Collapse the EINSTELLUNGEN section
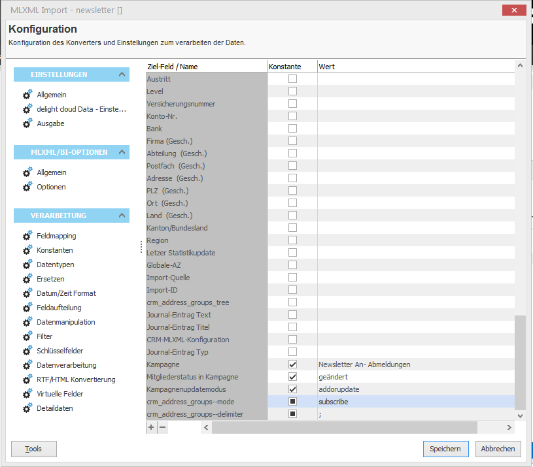This screenshot has height=467, width=533. pos(120,74)
